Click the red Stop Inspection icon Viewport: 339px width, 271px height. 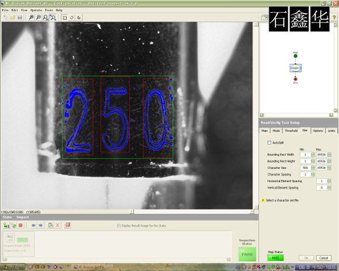pyautogui.click(x=21, y=225)
